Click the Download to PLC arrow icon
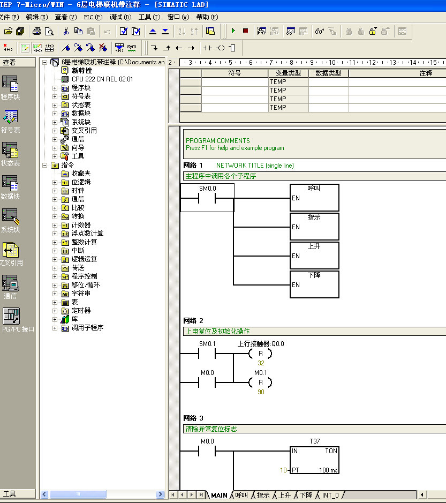 pyautogui.click(x=165, y=31)
